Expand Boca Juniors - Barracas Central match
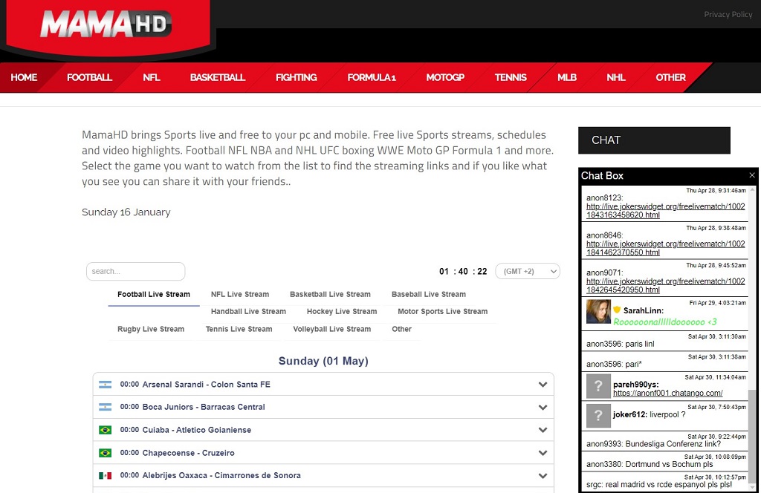Screen dimensions: 761x493 543,407
